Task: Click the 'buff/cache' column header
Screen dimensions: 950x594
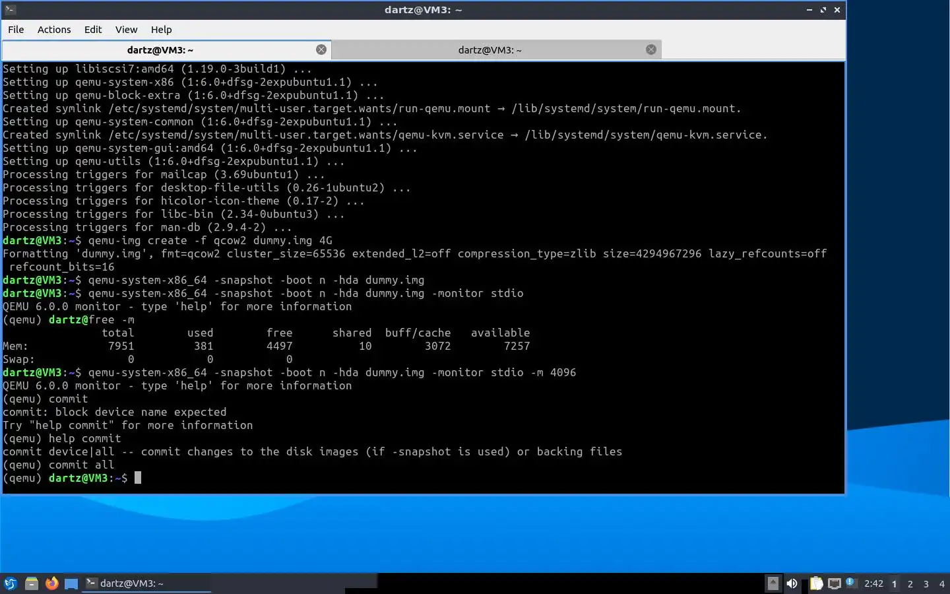Action: coord(418,333)
